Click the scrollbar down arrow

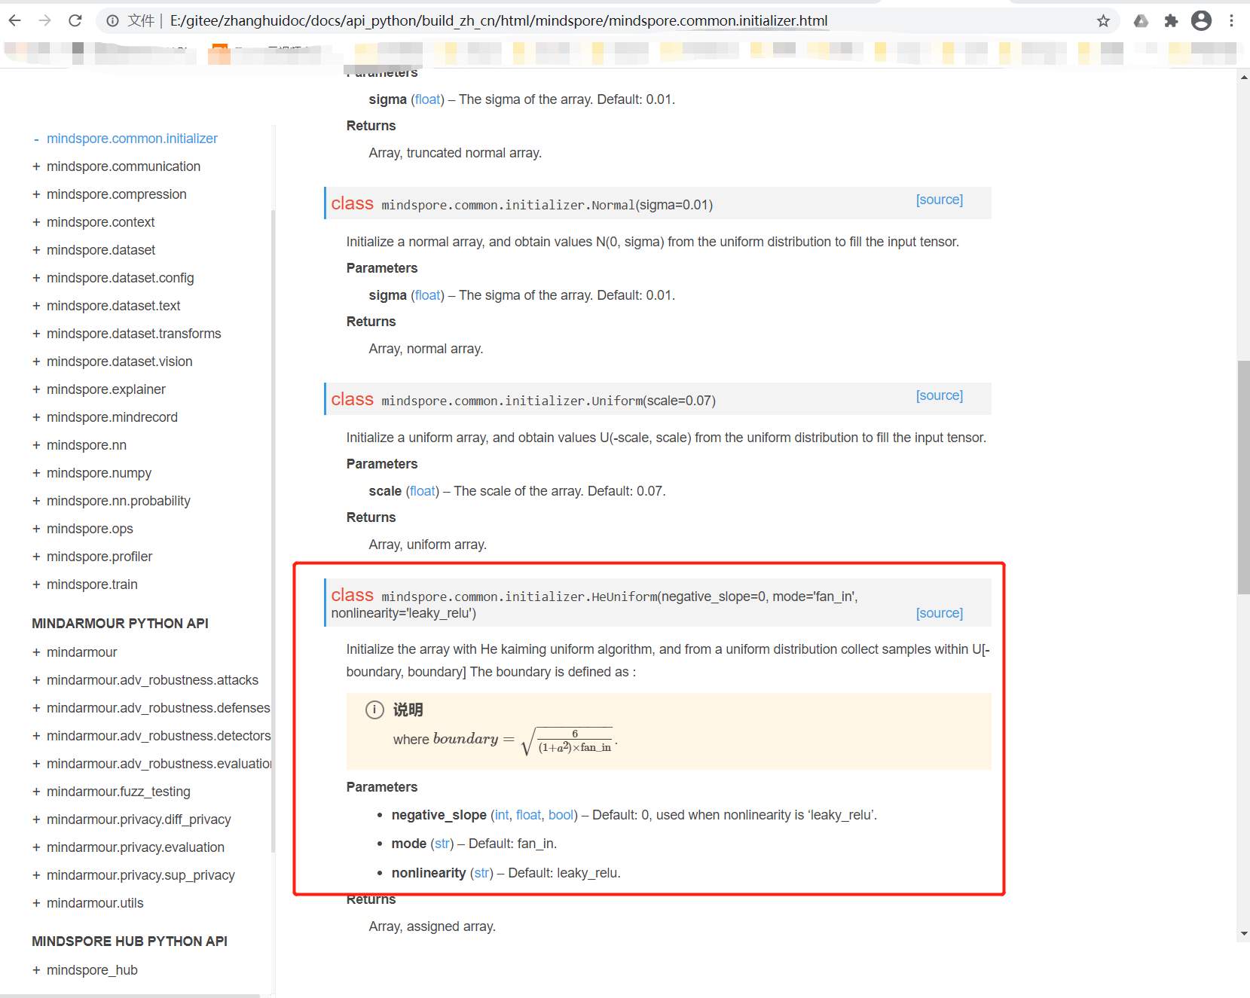[x=1243, y=934]
